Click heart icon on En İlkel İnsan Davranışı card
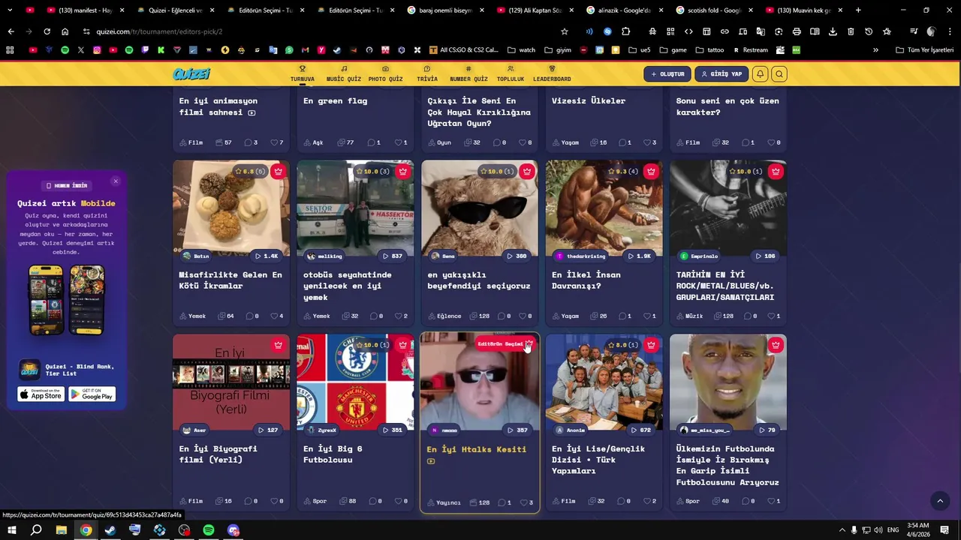This screenshot has height=540, width=961. [647, 316]
